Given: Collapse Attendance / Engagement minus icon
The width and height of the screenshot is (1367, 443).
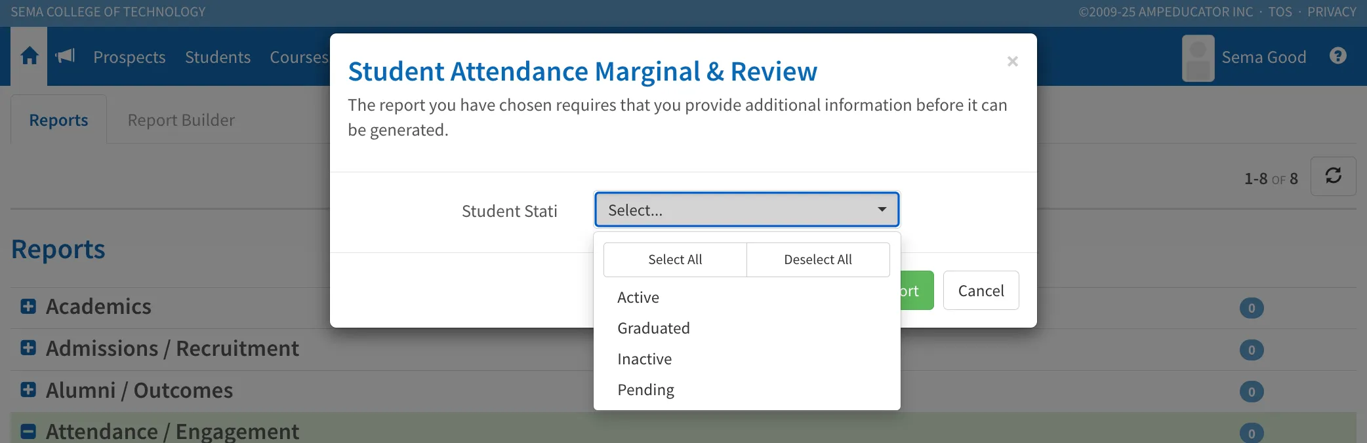Looking at the screenshot, I should point(28,431).
